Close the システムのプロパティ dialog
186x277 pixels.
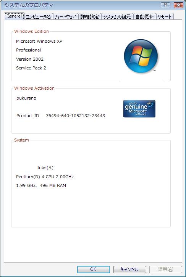178,5
